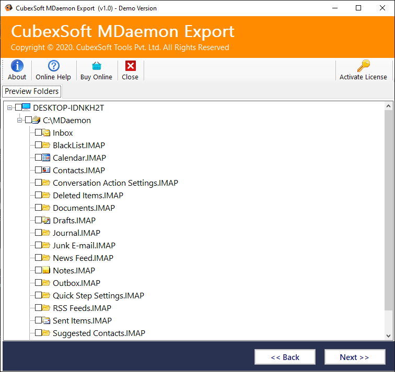Viewport: 395px width, 372px height.
Task: Click the Notes.IMAP sticky note icon
Action: (46, 270)
